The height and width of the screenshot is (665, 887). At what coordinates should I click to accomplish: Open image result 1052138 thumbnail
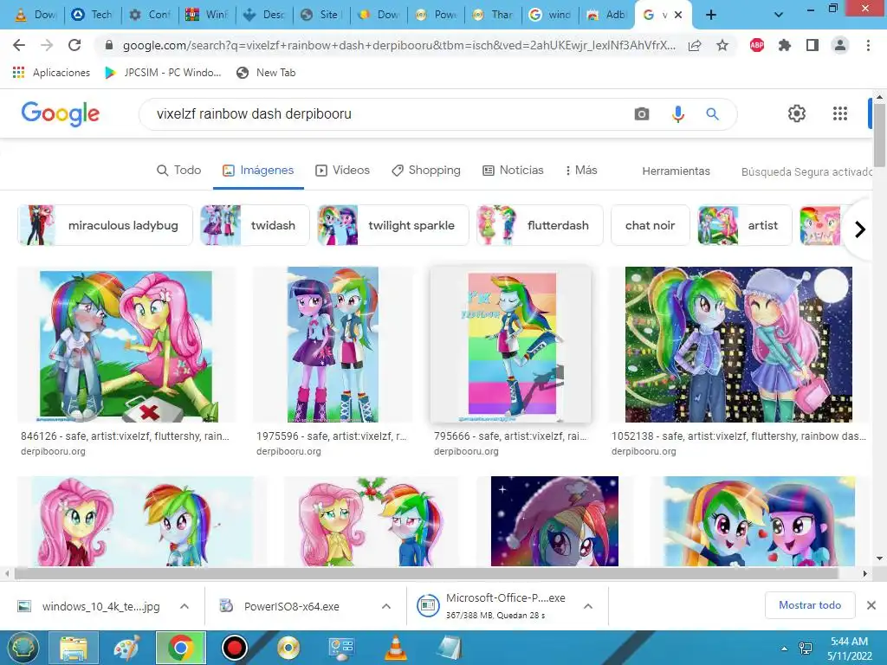(x=738, y=345)
